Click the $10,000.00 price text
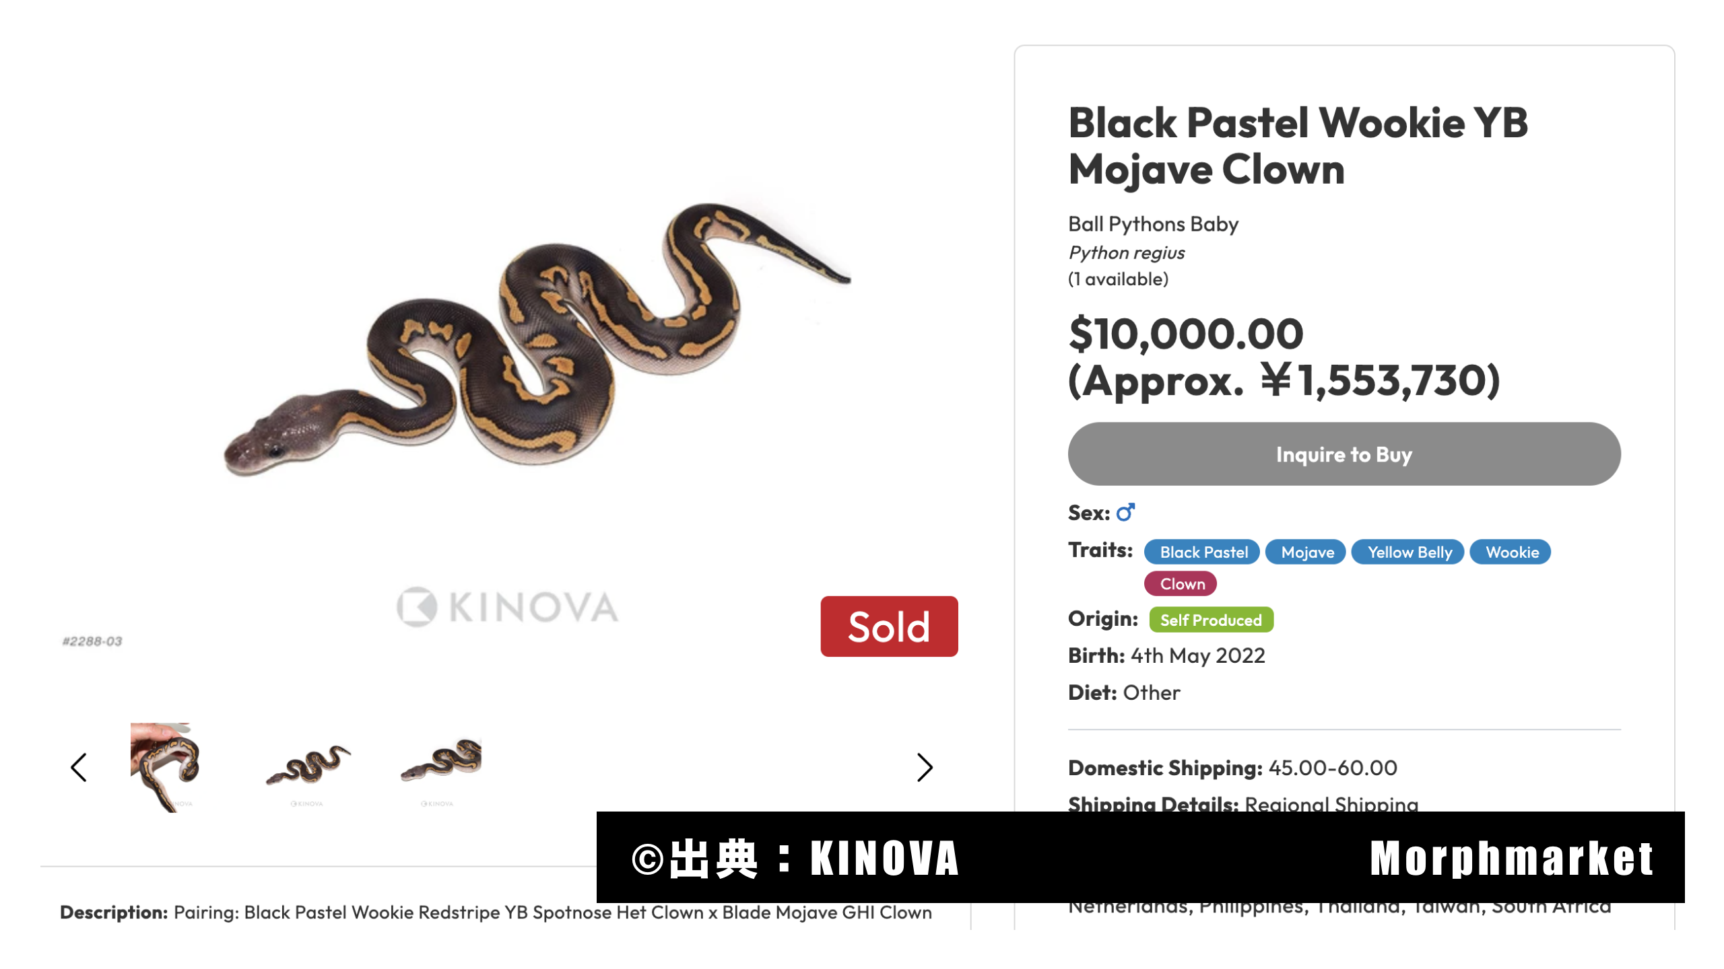Viewport: 1724px width, 969px height. (1185, 334)
